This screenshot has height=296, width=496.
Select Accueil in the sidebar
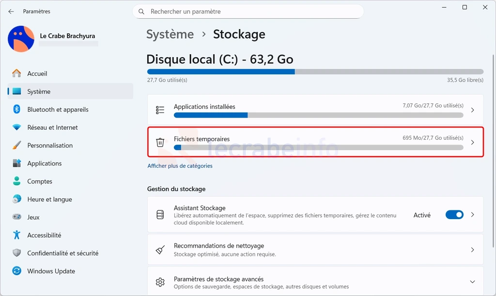tap(70, 74)
